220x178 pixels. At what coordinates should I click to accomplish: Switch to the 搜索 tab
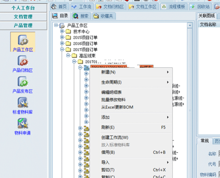coord(80,16)
